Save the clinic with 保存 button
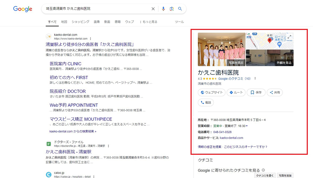The height and width of the screenshot is (178, 313). point(256,92)
